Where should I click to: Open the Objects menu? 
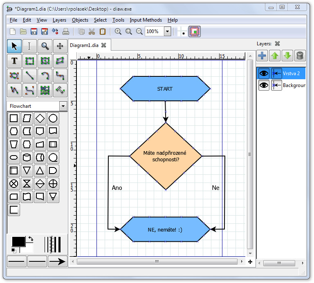(80, 20)
